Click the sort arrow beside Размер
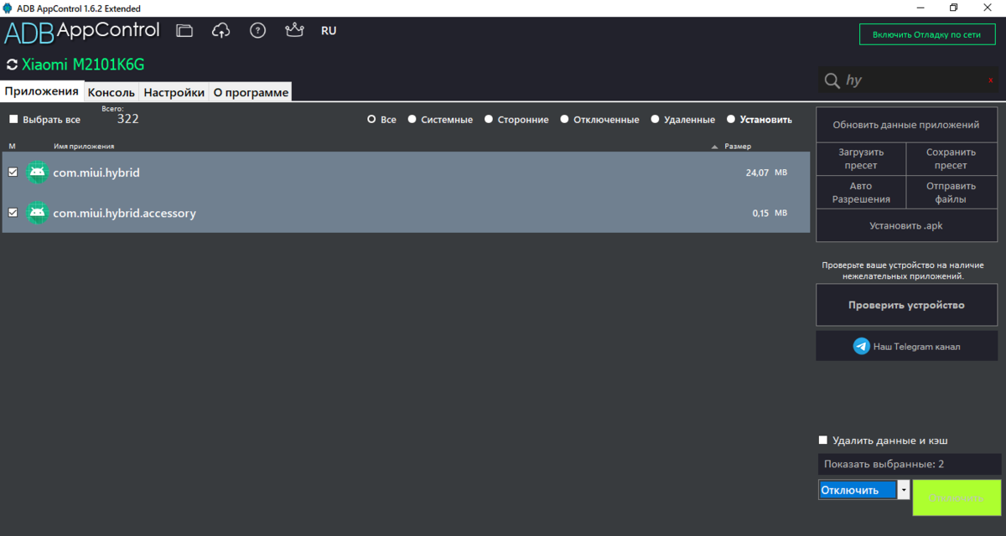This screenshot has height=536, width=1006. coord(714,147)
